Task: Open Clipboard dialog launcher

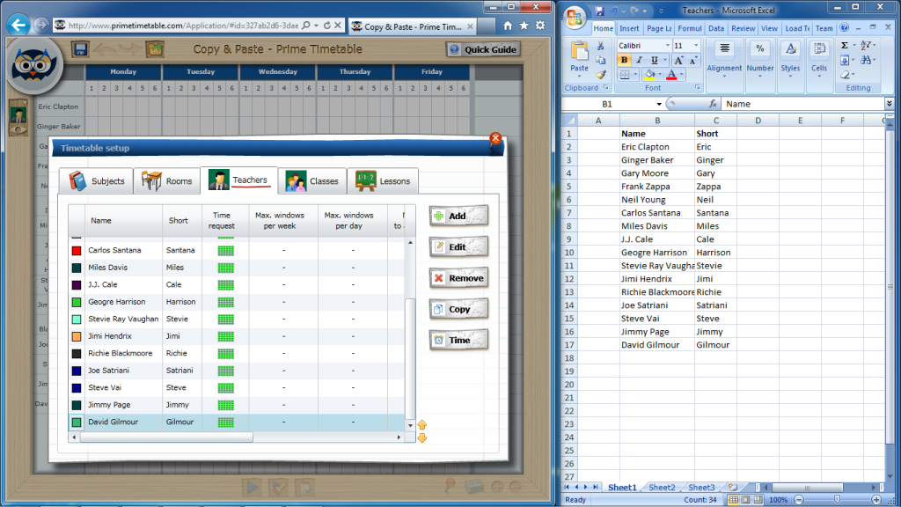Action: pyautogui.click(x=606, y=88)
